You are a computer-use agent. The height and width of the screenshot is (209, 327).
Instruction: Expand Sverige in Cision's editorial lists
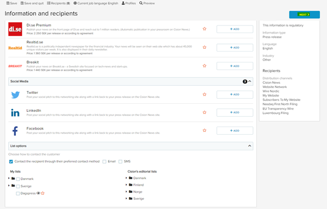tap(127, 198)
